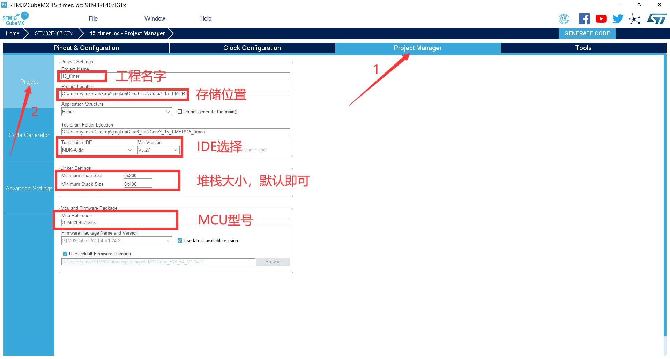Image resolution: width=670 pixels, height=359 pixels.
Task: Select the Project side tab
Action: [x=29, y=82]
